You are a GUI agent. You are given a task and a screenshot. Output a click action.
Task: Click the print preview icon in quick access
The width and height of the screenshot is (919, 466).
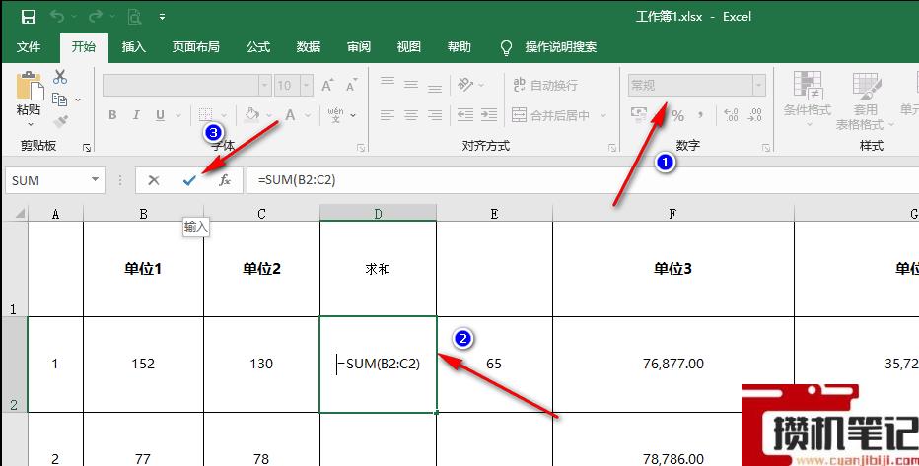coord(134,17)
